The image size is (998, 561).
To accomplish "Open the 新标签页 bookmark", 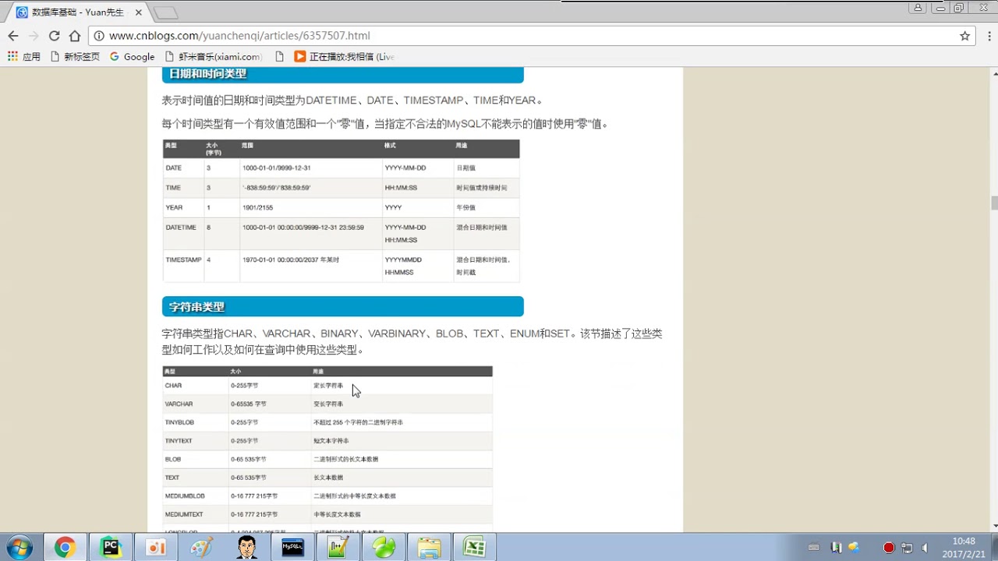I will tap(75, 57).
